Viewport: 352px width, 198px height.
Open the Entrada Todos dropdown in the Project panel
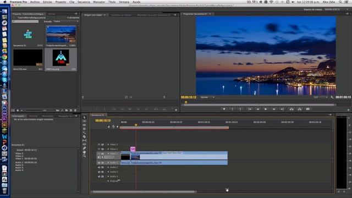[66, 21]
